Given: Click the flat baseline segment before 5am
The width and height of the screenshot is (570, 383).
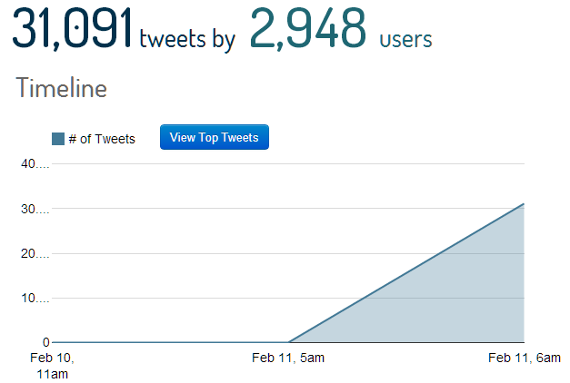Looking at the screenshot, I should (170, 342).
